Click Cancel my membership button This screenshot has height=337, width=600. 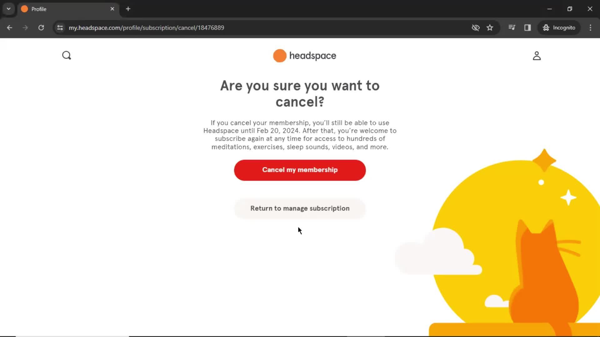[300, 170]
